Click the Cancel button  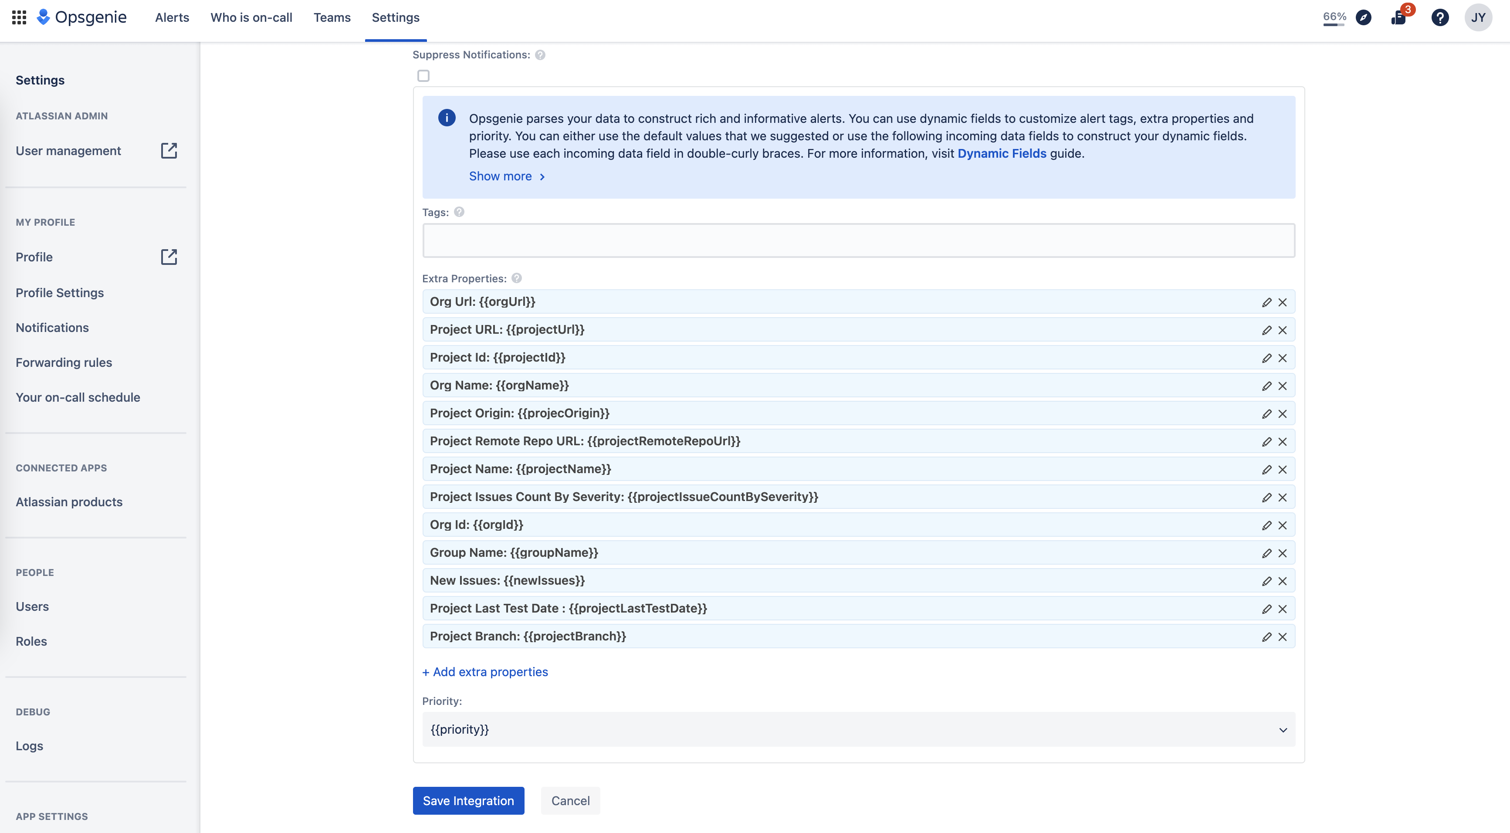570,801
